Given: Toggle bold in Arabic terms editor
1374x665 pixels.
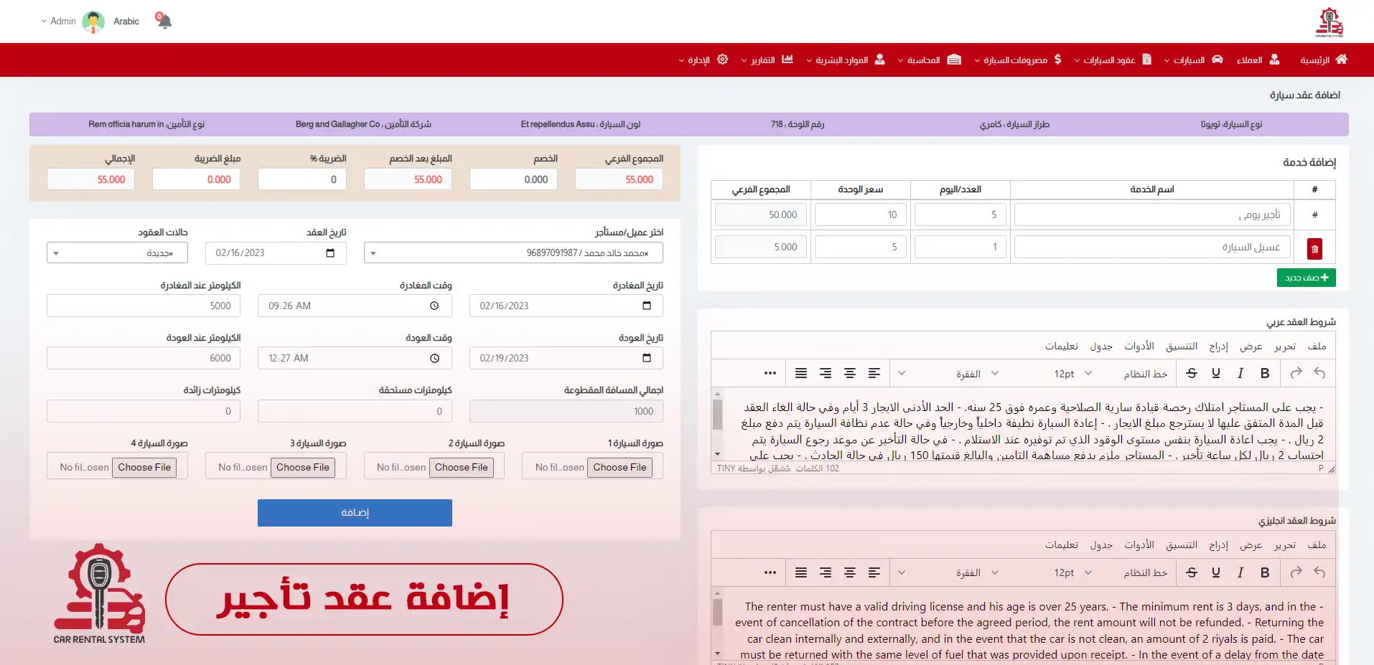Looking at the screenshot, I should pyautogui.click(x=1265, y=373).
